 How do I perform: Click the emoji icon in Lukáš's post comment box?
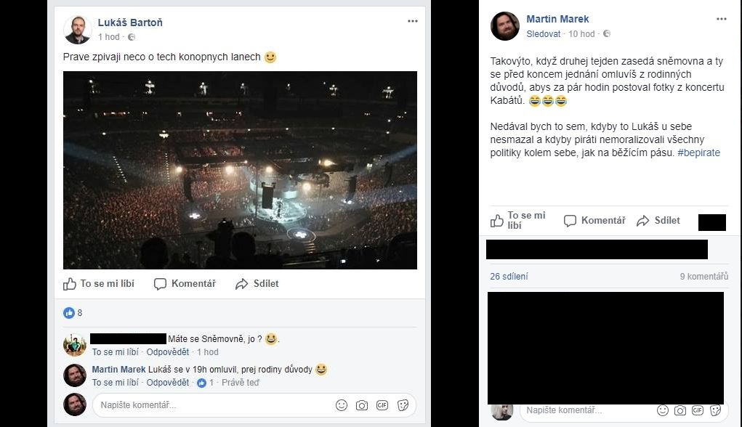coord(342,405)
